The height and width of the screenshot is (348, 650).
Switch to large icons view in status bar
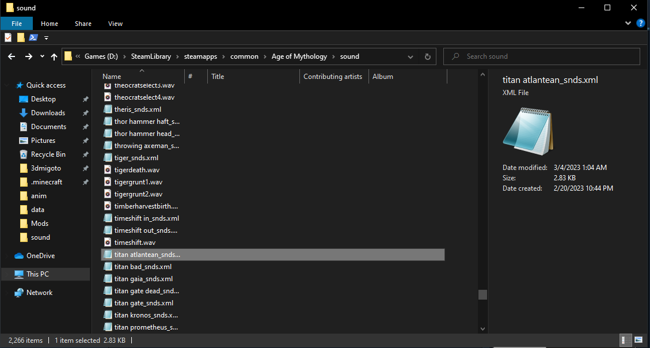point(638,340)
